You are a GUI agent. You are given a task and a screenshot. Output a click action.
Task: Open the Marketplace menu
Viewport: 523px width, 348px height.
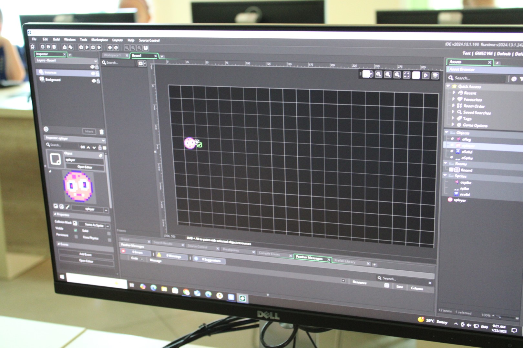(x=99, y=40)
